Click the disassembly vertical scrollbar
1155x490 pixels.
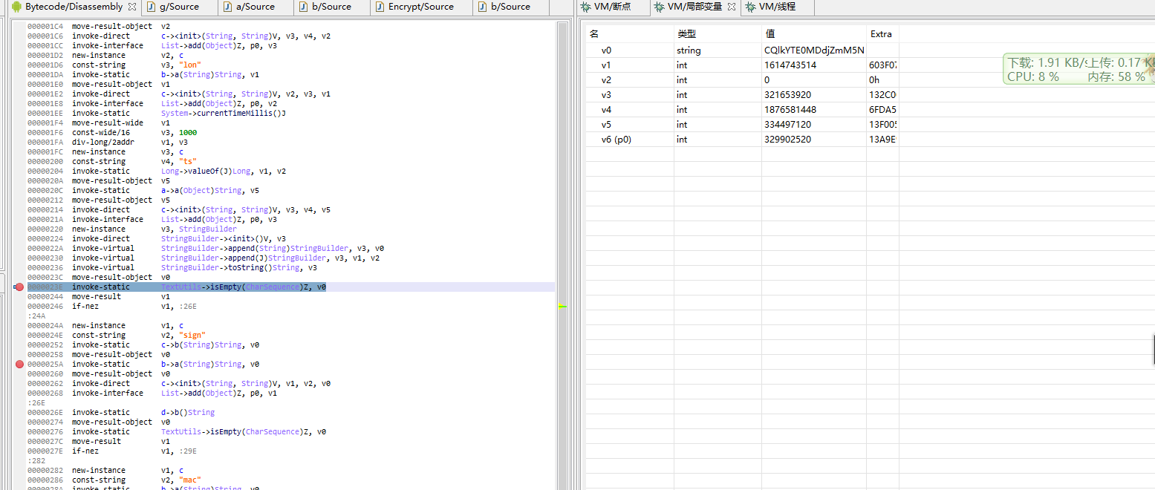562,223
